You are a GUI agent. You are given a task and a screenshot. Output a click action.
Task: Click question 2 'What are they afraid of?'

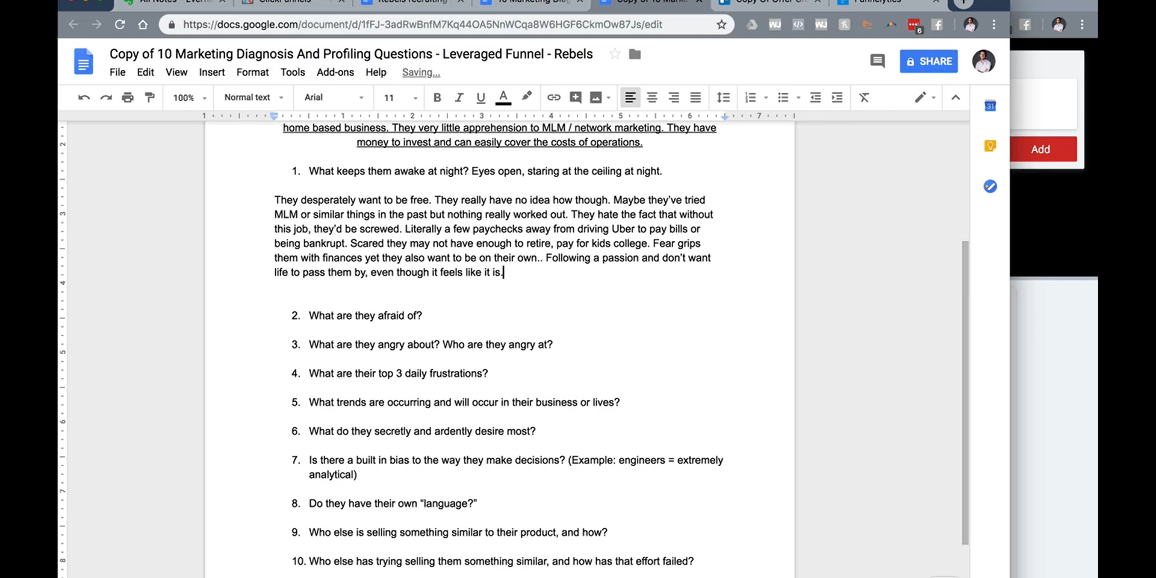pyautogui.click(x=365, y=315)
